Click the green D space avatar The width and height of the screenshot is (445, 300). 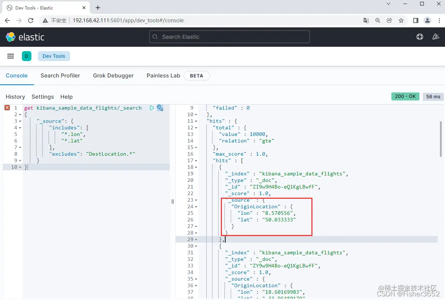coord(27,56)
